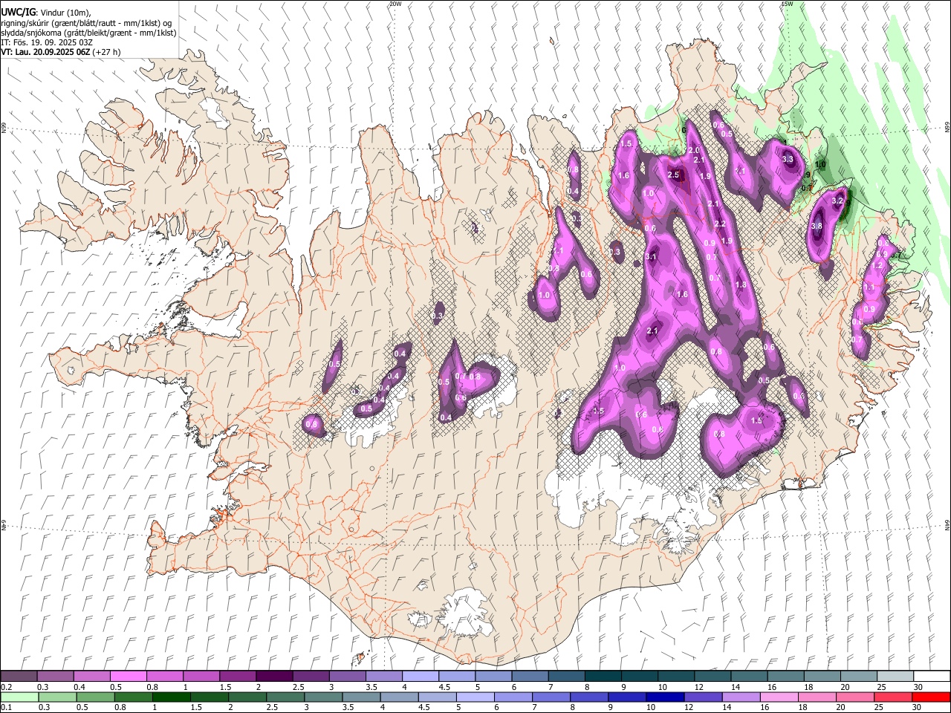Screen dimensions: 951x713
Task: Click the 3.1 snowfall value on the map
Action: 652,256
